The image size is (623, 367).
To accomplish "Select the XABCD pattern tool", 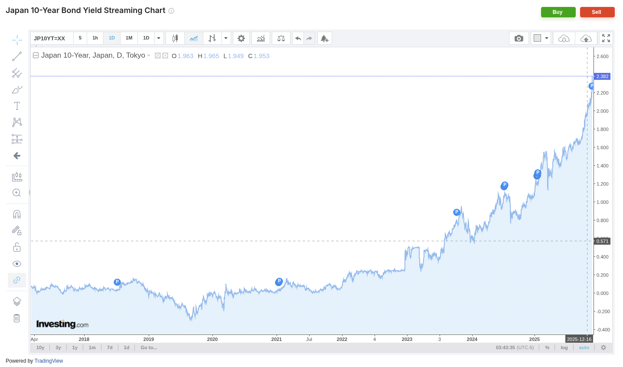I will (x=17, y=122).
